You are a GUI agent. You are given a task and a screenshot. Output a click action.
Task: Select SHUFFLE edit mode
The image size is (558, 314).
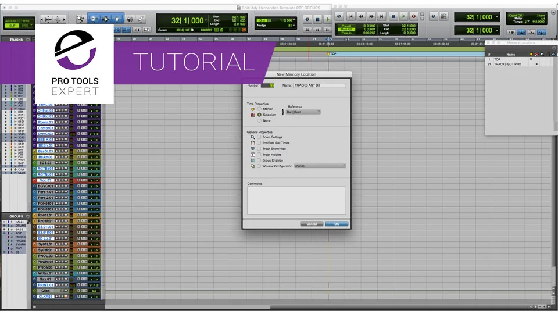point(12,21)
